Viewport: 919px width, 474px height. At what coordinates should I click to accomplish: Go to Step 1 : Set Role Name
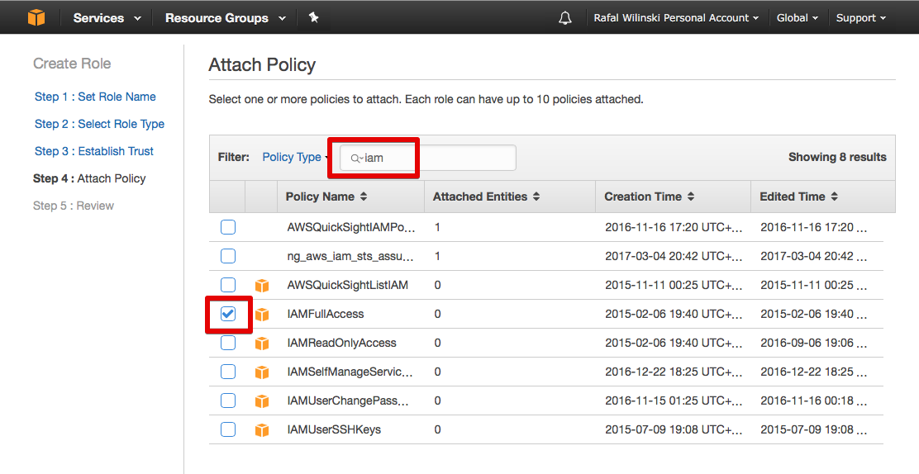[95, 97]
